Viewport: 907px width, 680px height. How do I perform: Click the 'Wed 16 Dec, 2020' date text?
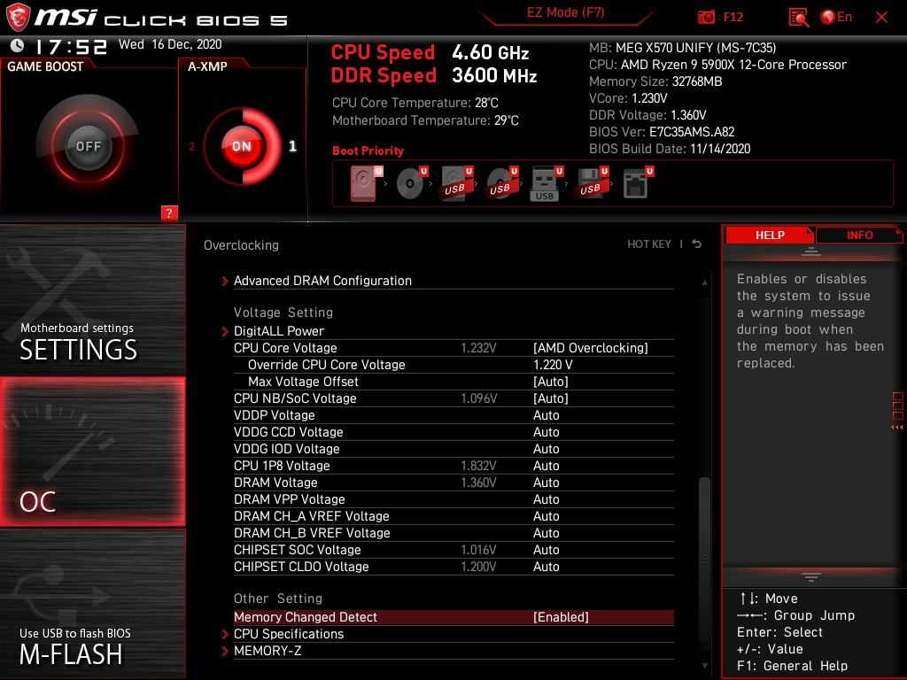170,44
